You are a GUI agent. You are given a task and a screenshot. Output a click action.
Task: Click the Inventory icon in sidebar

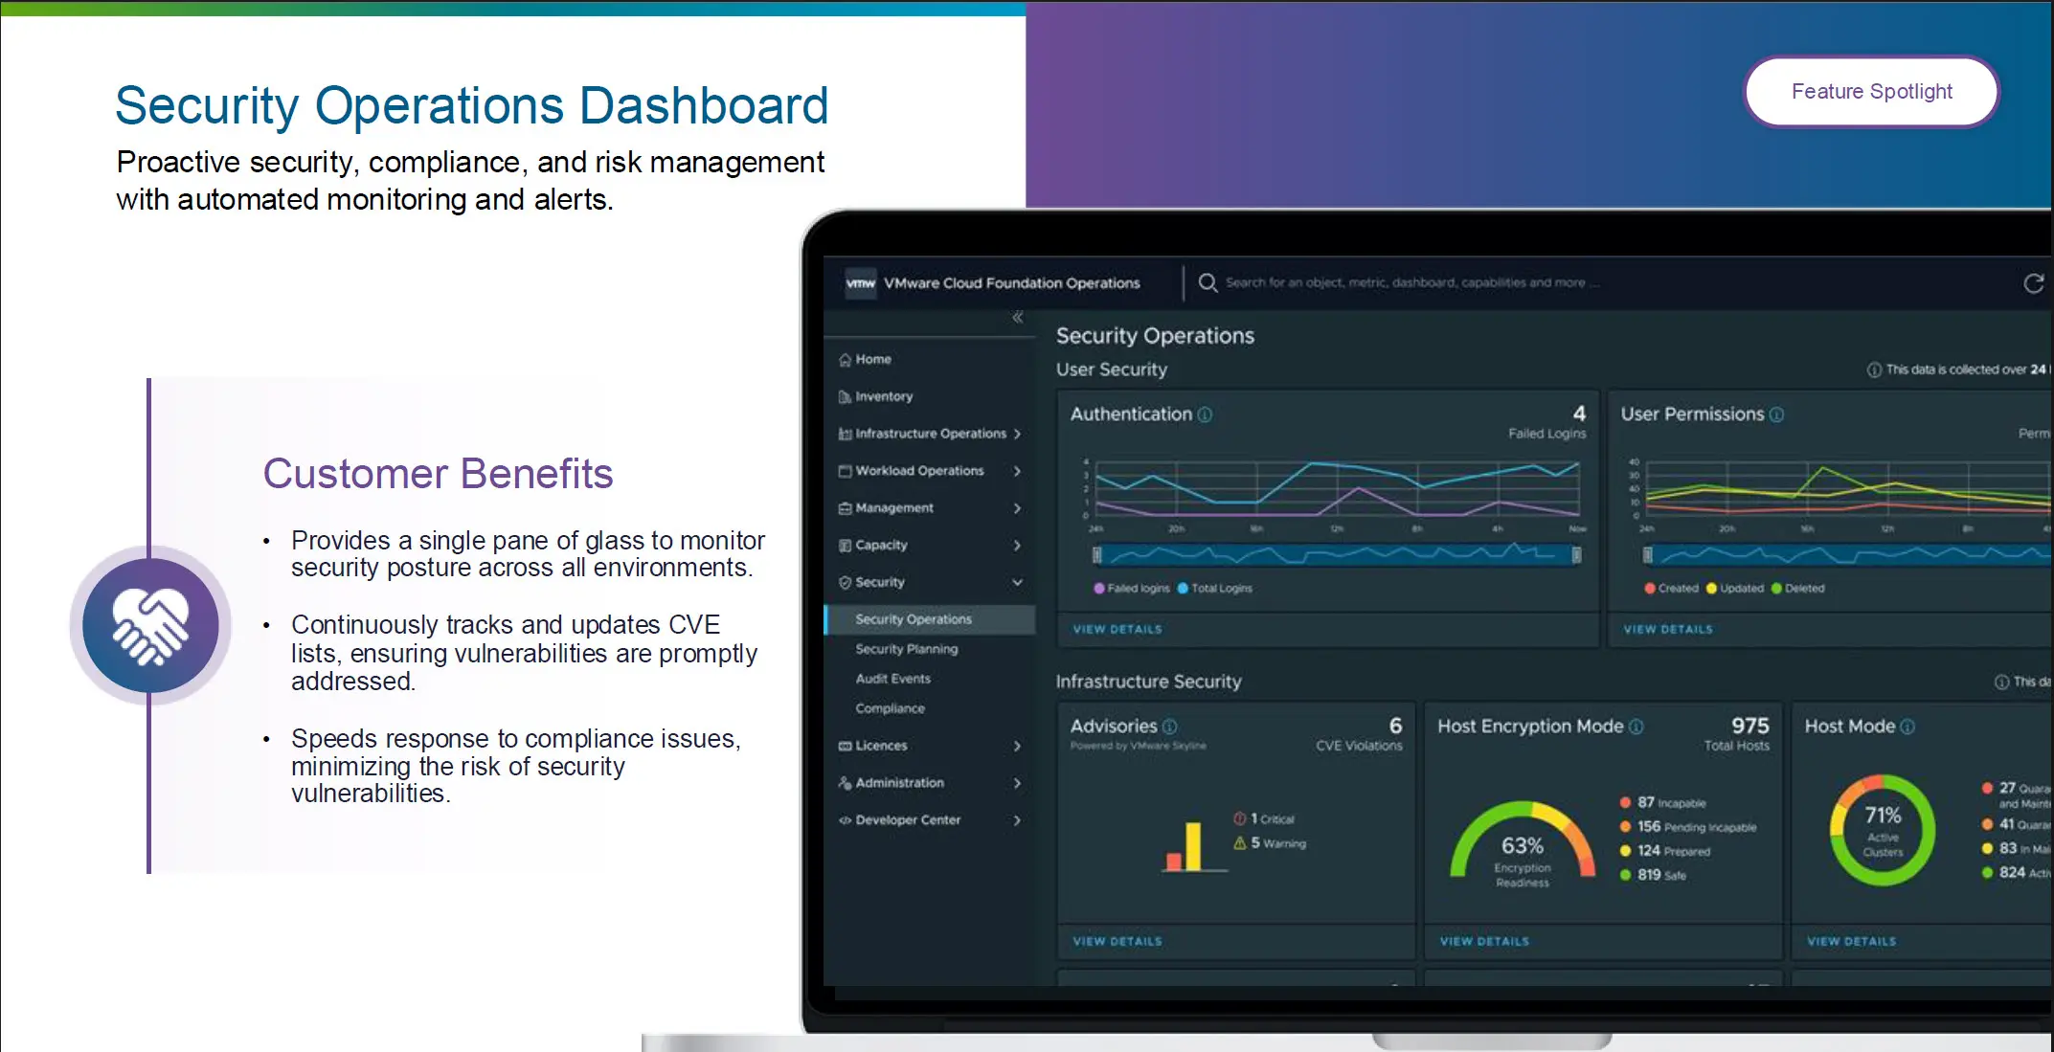[x=845, y=396]
